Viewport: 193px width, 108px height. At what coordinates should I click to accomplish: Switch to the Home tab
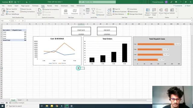pyautogui.click(x=10, y=6)
